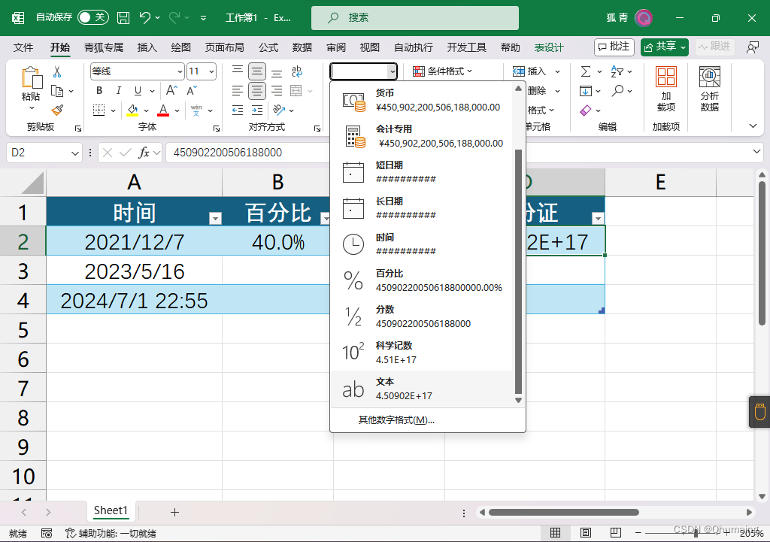This screenshot has height=542, width=770.
Task: Select 文本 text format option
Action: [x=421, y=389]
